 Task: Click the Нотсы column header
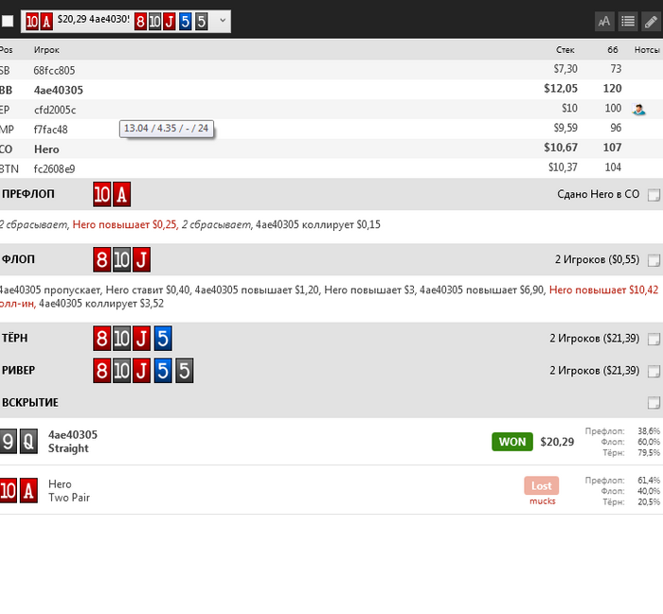click(647, 50)
